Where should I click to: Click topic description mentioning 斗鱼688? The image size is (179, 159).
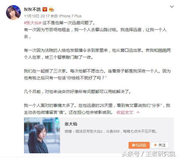(x=111, y=131)
